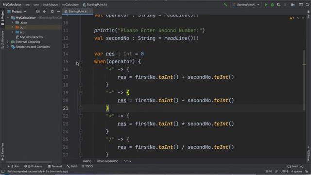Open the Problems tool window tab
The height and width of the screenshot is (175, 311).
tap(34, 166)
